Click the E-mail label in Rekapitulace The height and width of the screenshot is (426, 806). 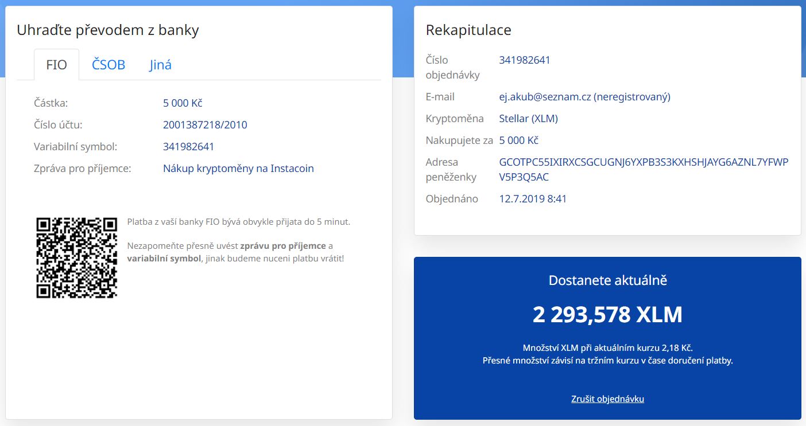[440, 97]
